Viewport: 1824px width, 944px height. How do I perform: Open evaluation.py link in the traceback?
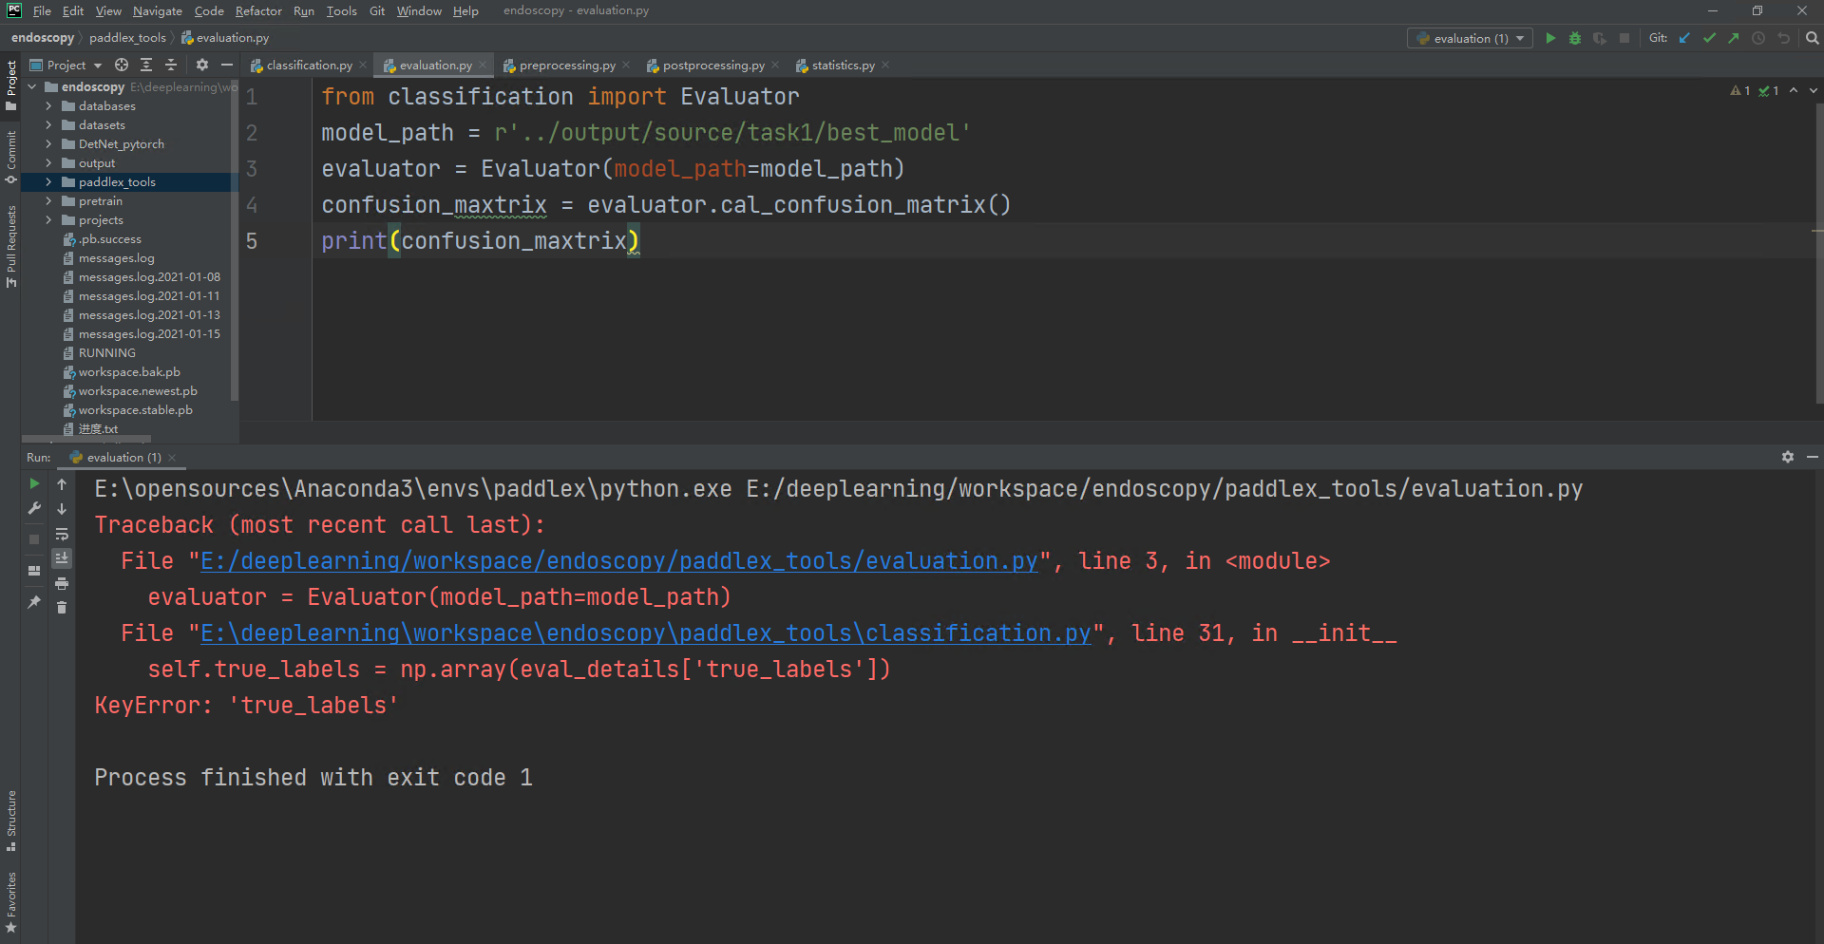619,561
